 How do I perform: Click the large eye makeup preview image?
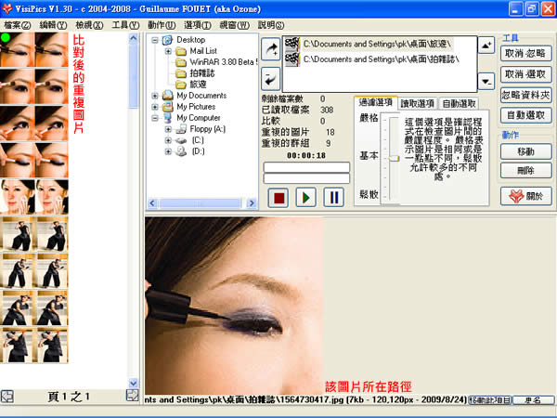(x=234, y=306)
